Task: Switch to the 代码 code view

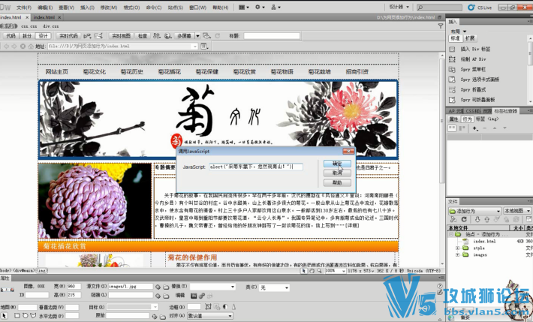Action: tap(11, 36)
